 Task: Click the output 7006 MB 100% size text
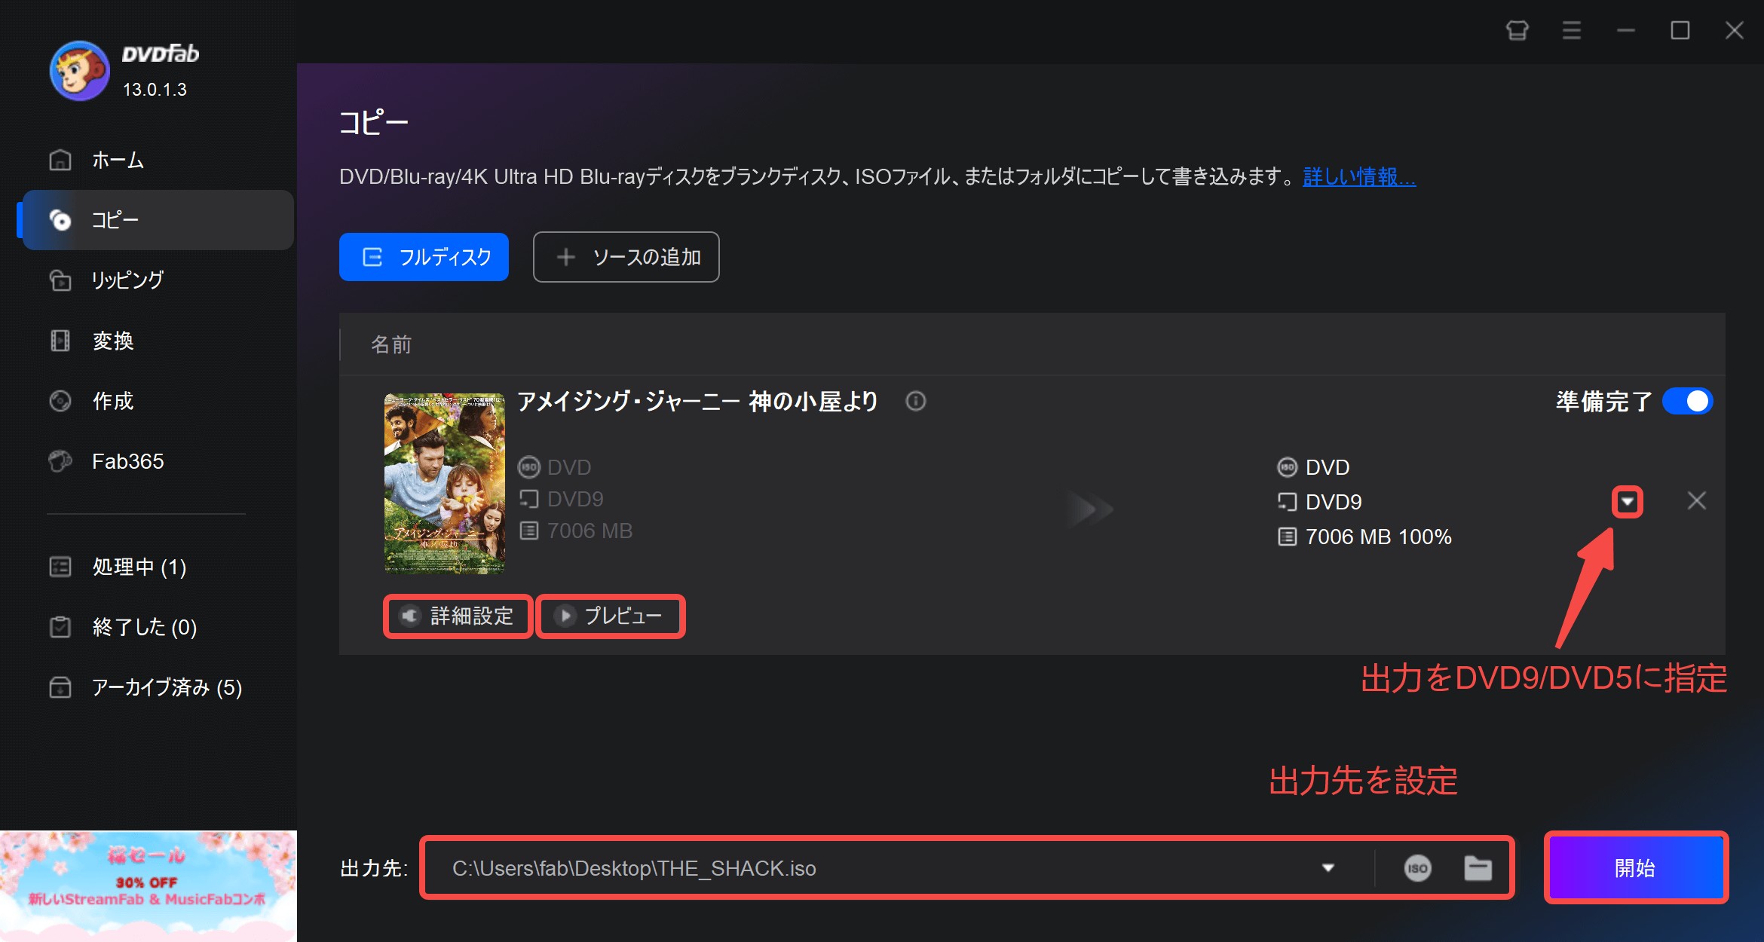click(1378, 537)
